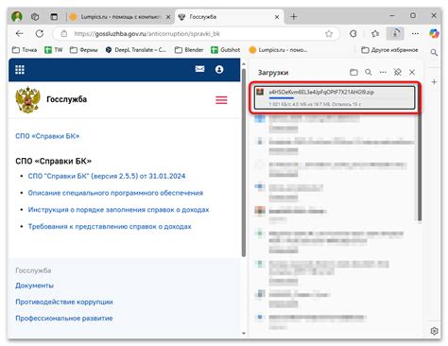Screen dimensions: 448x346
Task: Open the favorites list icon
Action: tap(375, 33)
